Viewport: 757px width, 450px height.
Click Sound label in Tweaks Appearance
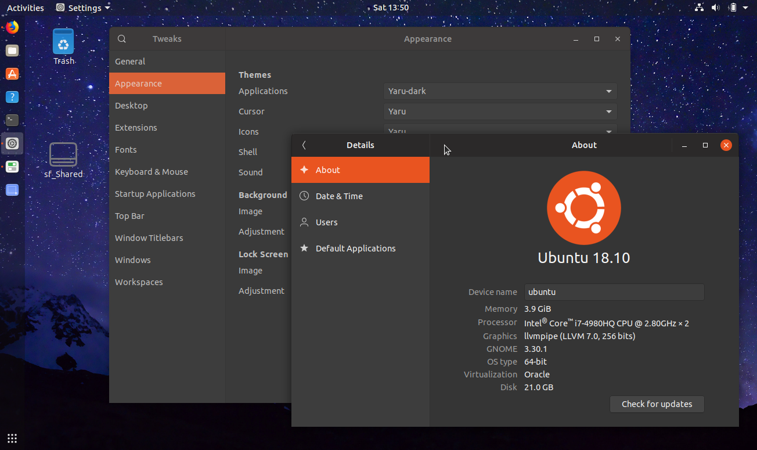[251, 172]
